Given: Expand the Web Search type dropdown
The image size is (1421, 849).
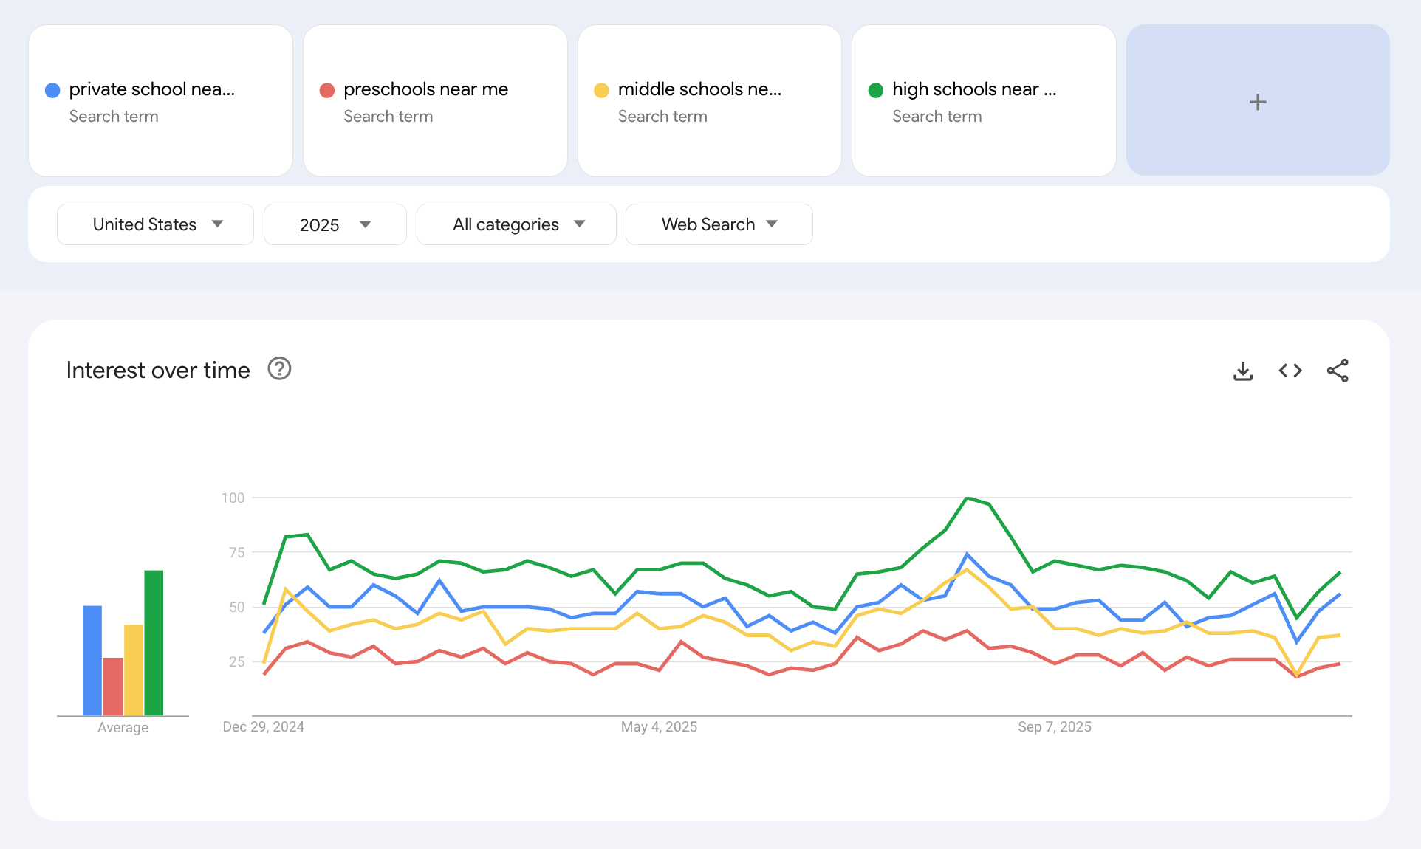Looking at the screenshot, I should (719, 224).
